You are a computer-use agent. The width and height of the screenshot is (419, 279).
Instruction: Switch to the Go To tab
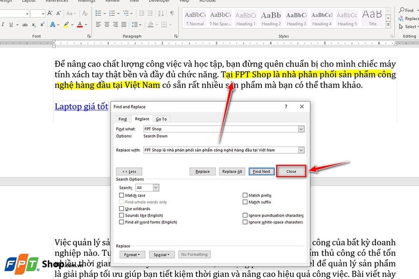(x=161, y=119)
